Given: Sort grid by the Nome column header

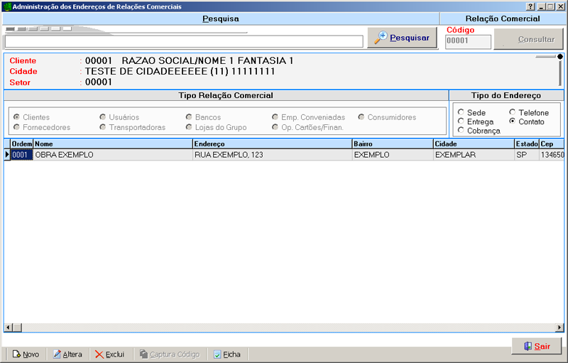Looking at the screenshot, I should tap(112, 144).
